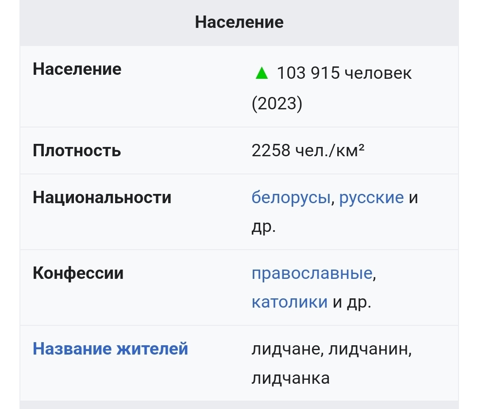Click the word лидчанка

[x=290, y=378]
